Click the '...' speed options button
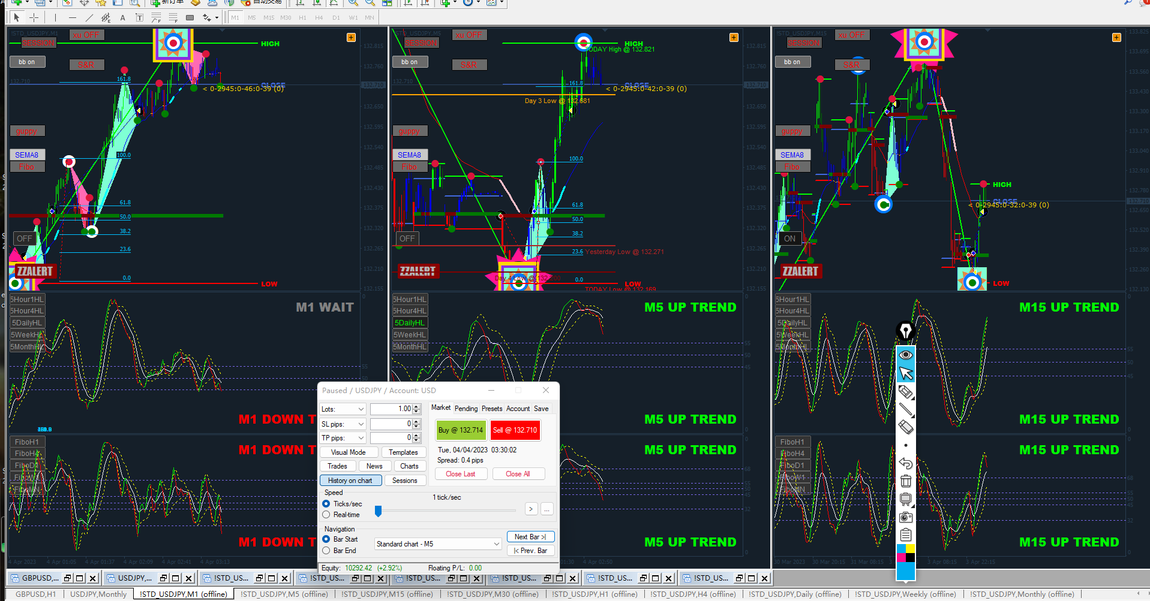 [x=547, y=509]
